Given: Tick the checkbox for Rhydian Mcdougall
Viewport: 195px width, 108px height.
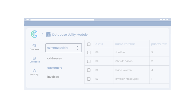Looking at the screenshot, I should [x=89, y=79].
